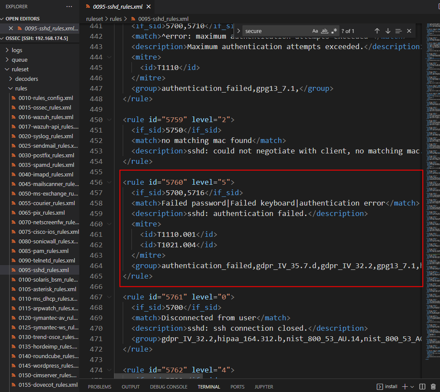This screenshot has height=392, width=440.
Task: Click 'ruleset' in the breadcrumb
Action: (x=94, y=19)
